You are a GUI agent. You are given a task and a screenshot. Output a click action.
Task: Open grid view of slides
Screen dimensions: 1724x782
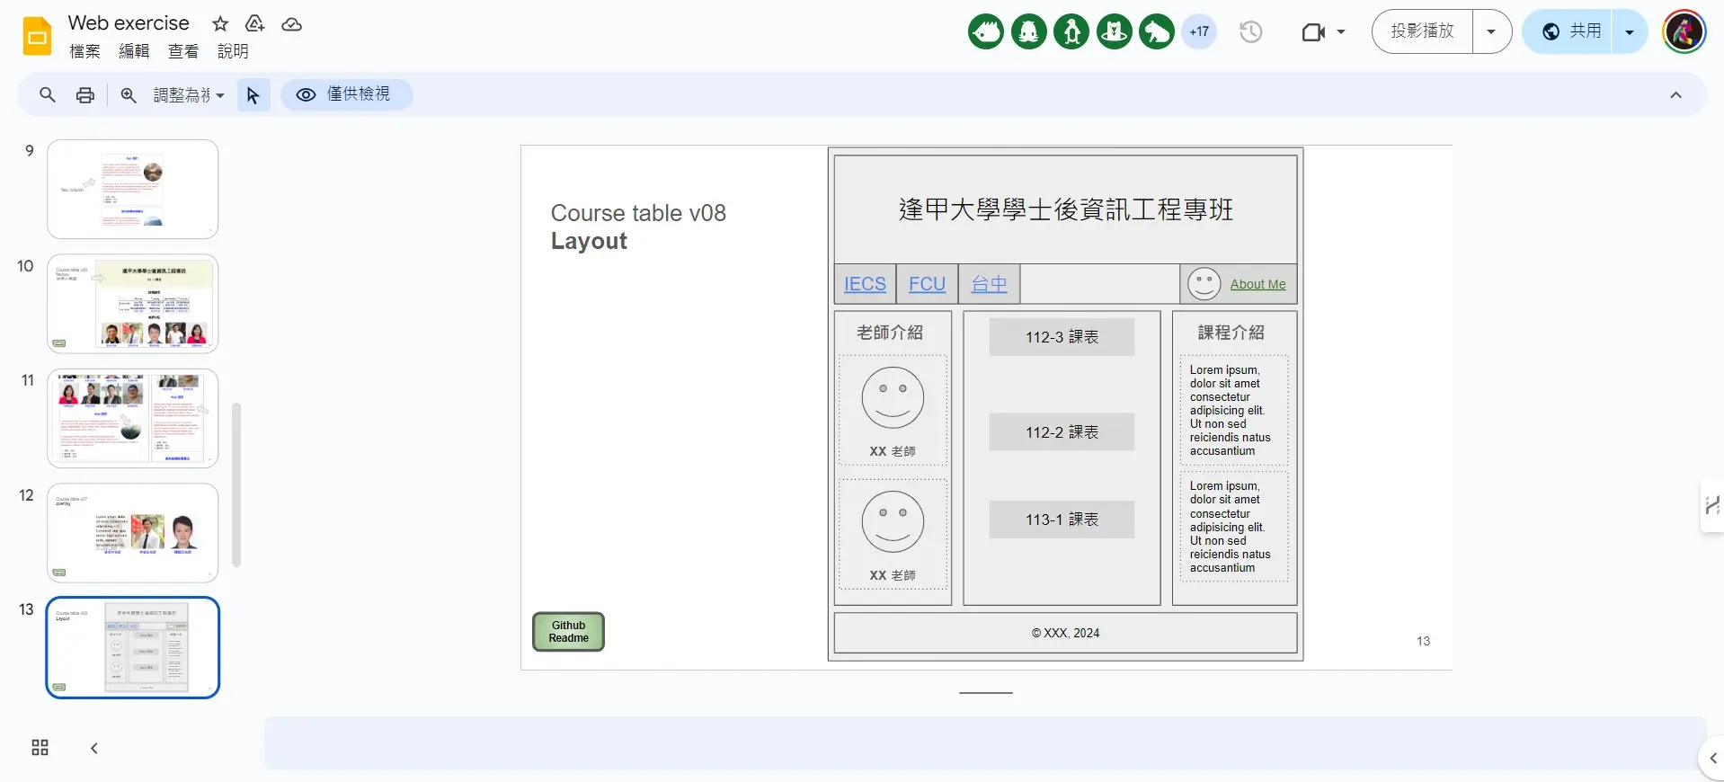pyautogui.click(x=40, y=748)
